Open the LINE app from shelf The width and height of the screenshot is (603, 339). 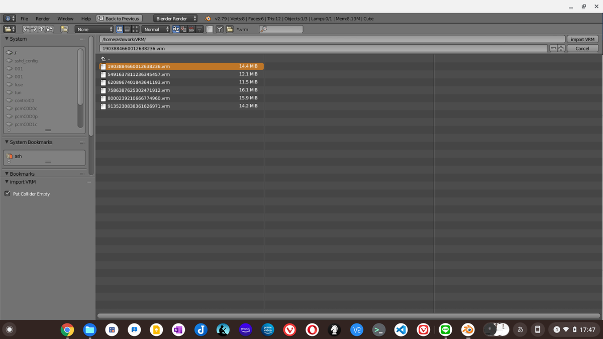pyautogui.click(x=445, y=329)
